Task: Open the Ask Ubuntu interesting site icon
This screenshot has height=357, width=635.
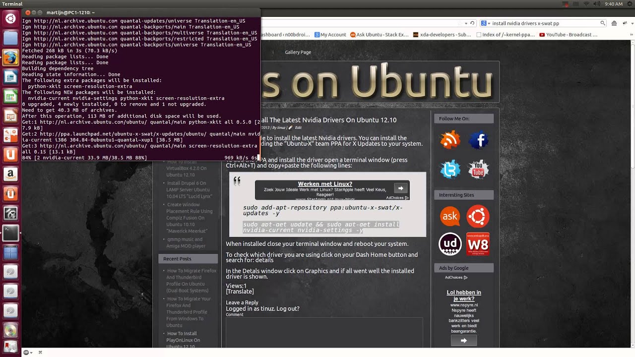Action: click(x=450, y=216)
